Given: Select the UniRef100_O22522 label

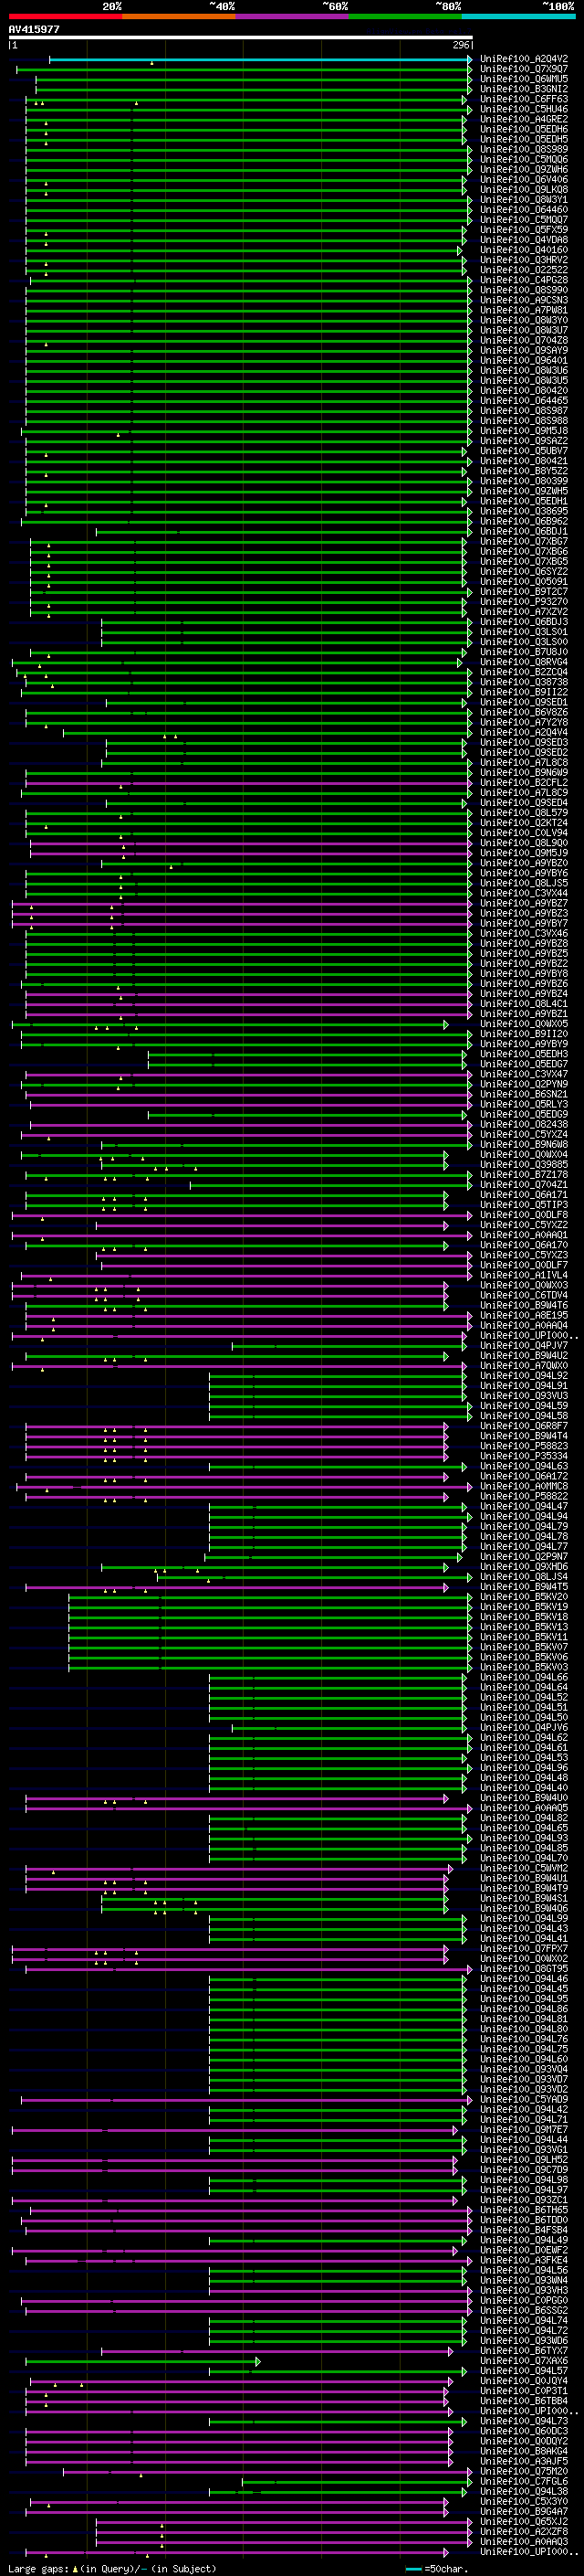Looking at the screenshot, I should [524, 270].
